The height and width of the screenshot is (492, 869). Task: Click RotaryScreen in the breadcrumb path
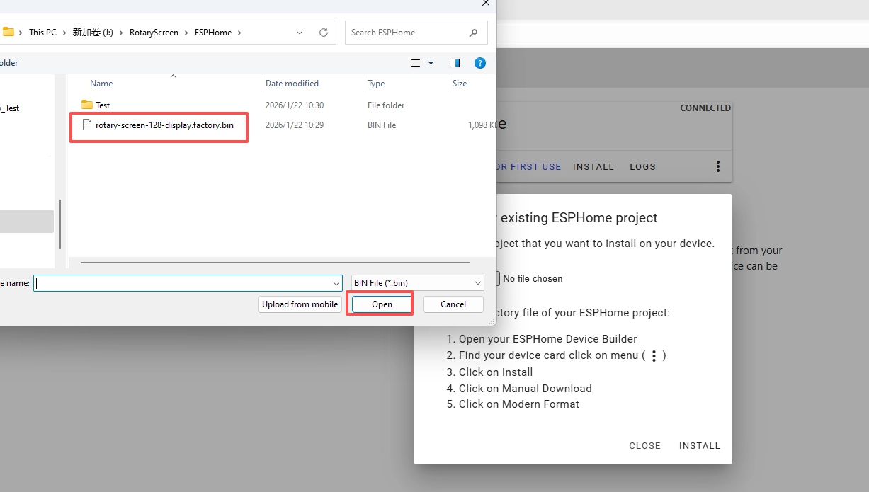click(154, 33)
